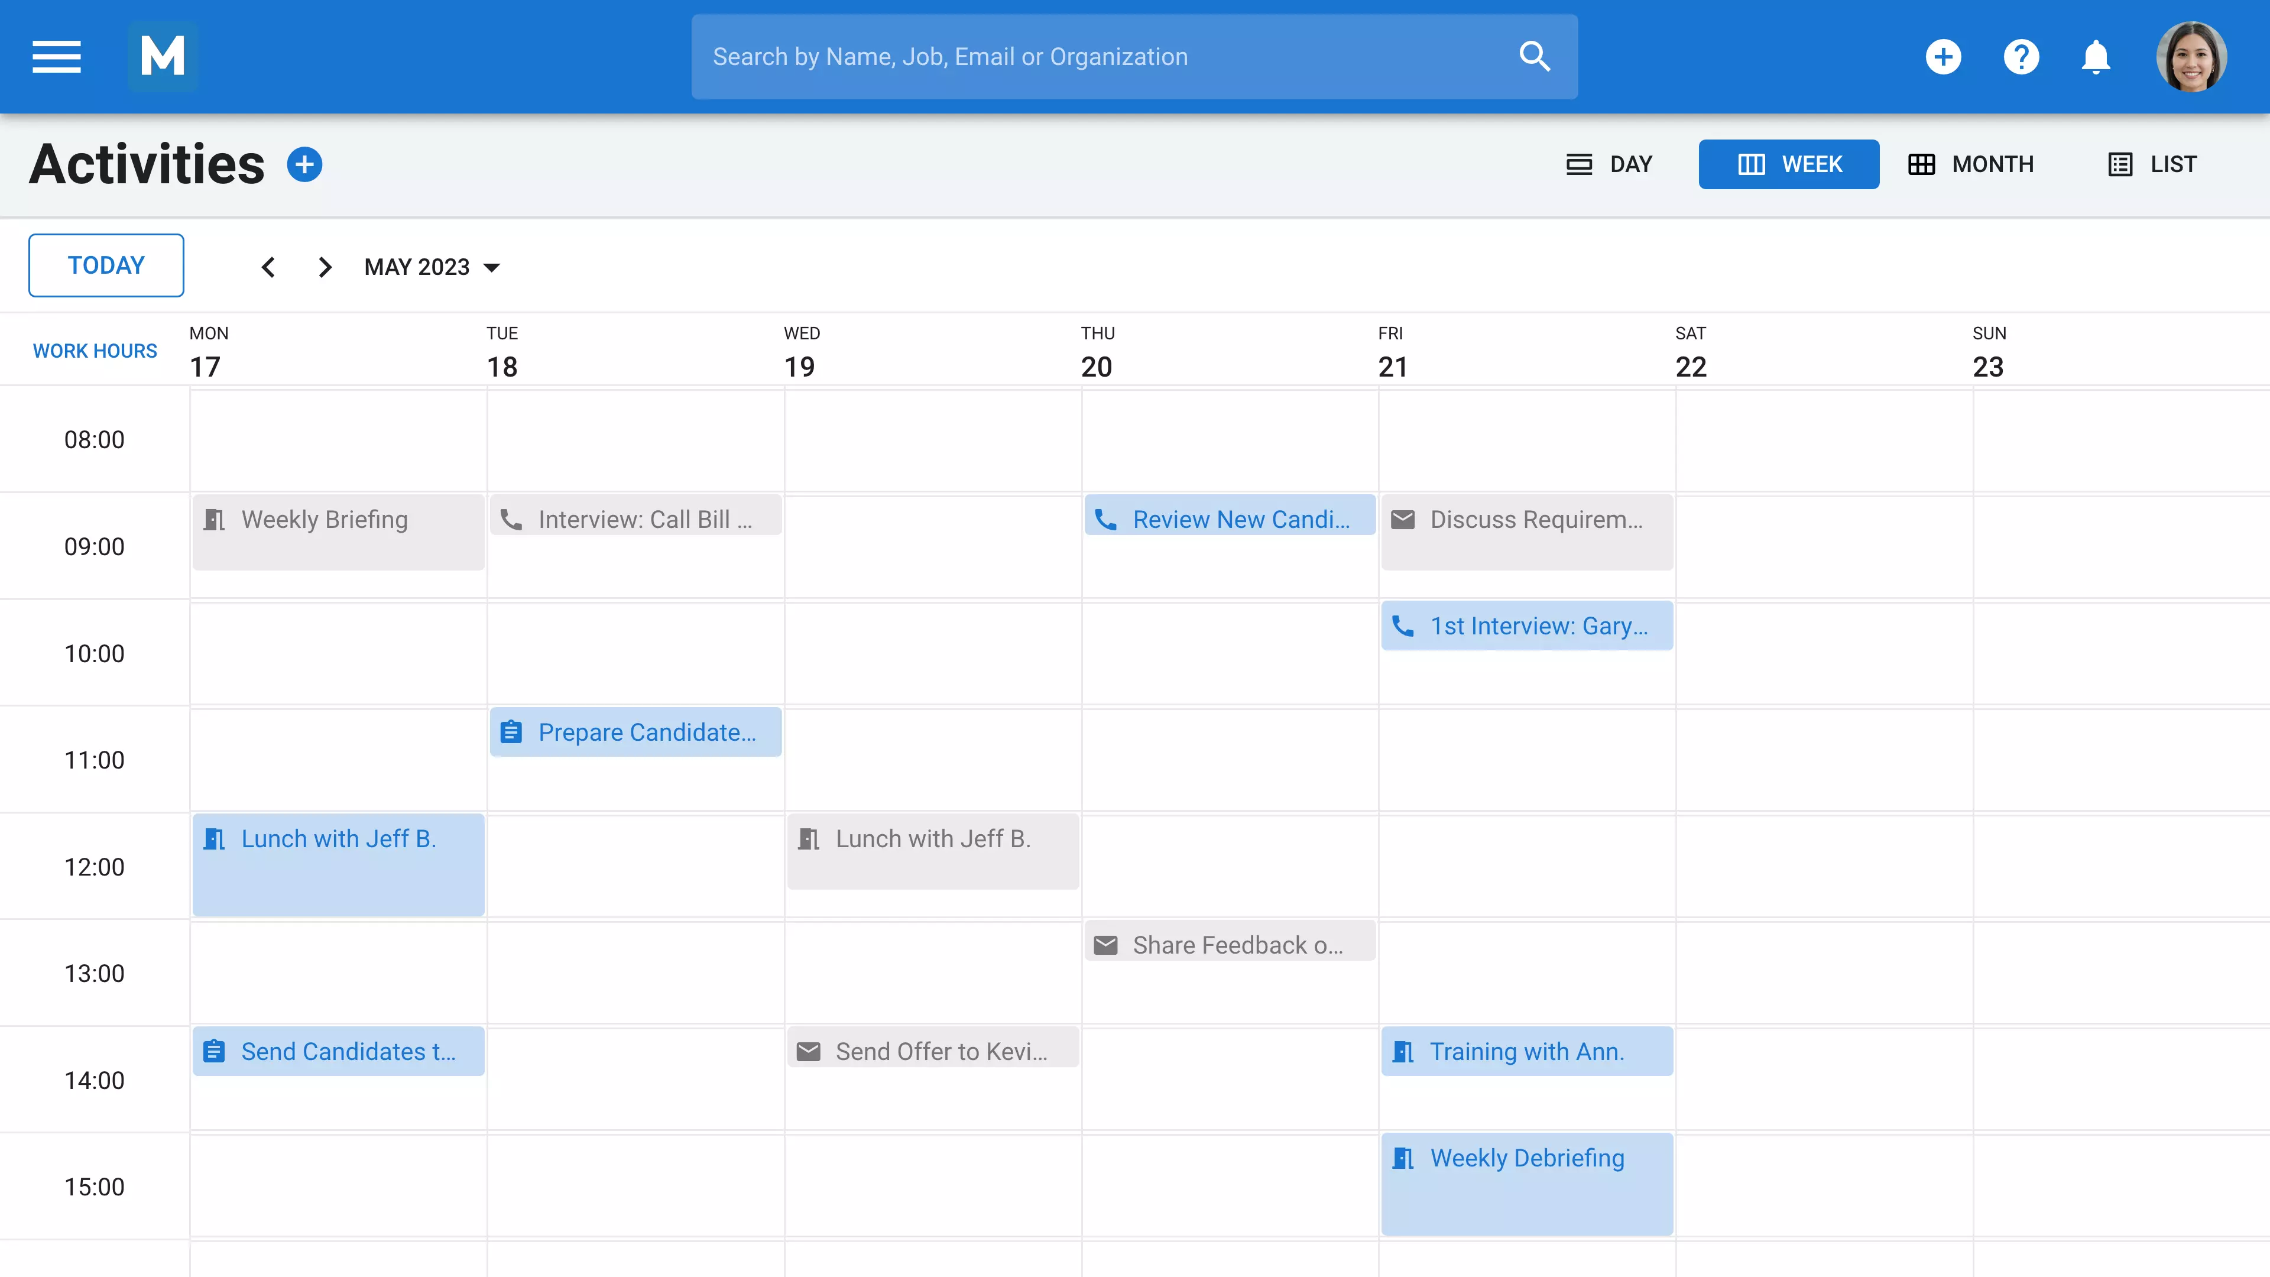Click the M logo icon
Image resolution: width=2270 pixels, height=1277 pixels.
pyautogui.click(x=163, y=56)
